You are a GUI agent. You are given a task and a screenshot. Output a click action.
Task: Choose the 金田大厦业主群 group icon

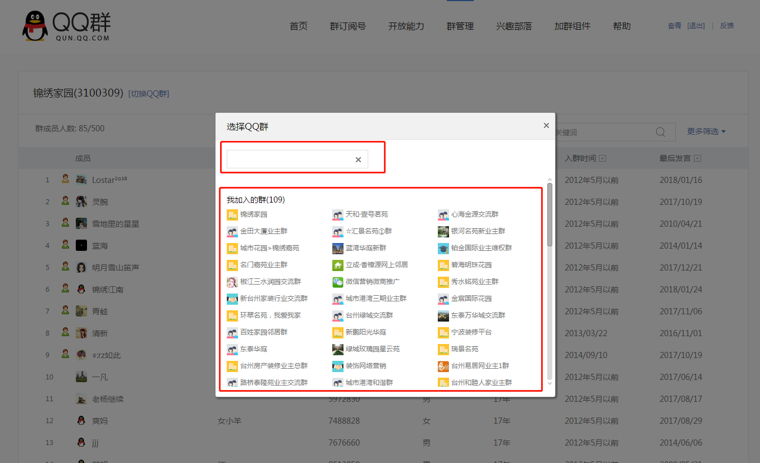point(232,231)
